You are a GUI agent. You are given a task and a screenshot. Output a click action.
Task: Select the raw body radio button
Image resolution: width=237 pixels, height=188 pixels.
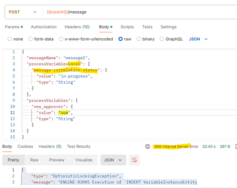[x=121, y=39]
